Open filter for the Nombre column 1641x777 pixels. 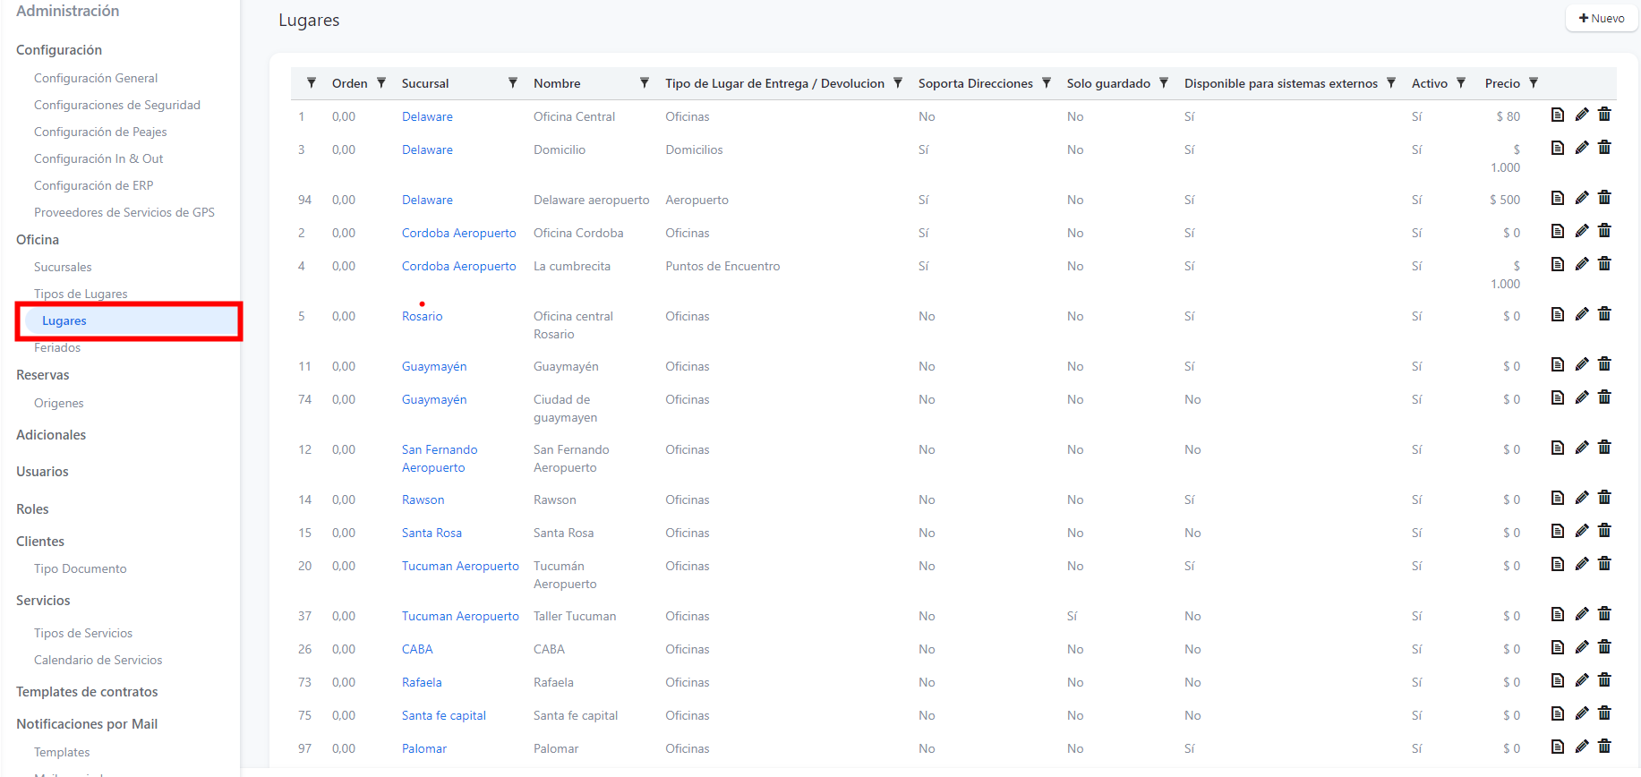(x=644, y=83)
